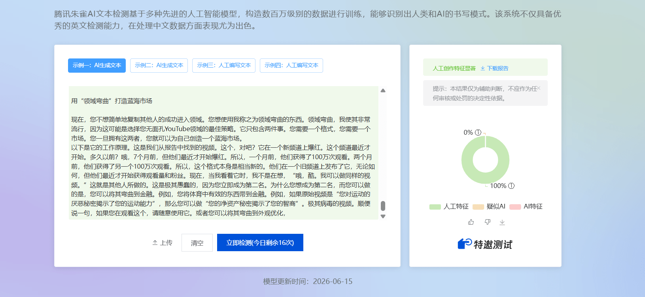Select 示例四: 人工编写文本 tab
645x297 pixels.
click(x=291, y=66)
